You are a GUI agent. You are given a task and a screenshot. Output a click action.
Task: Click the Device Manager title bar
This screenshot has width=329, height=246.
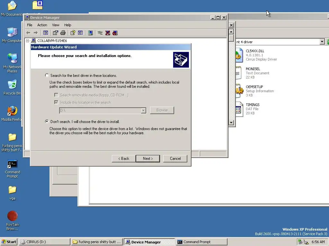tap(118, 18)
